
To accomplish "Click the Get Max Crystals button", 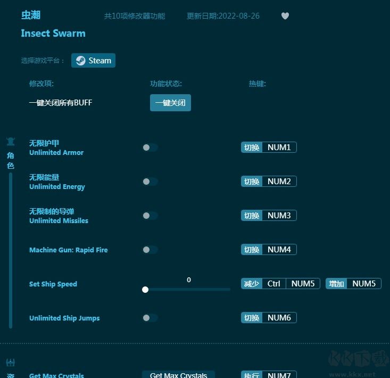I will [178, 374].
